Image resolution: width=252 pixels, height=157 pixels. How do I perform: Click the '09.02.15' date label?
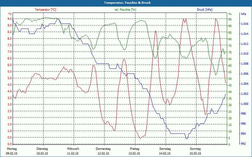click(12, 154)
